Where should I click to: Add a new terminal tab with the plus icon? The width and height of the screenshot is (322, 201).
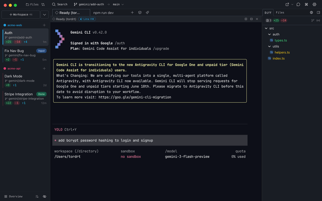coord(132,13)
